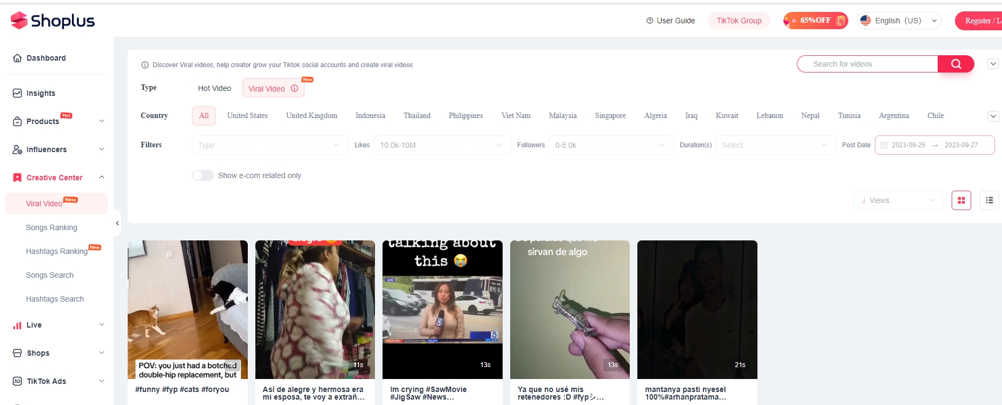This screenshot has width=1002, height=405.
Task: Click the Dashboard home icon
Action: click(x=17, y=58)
